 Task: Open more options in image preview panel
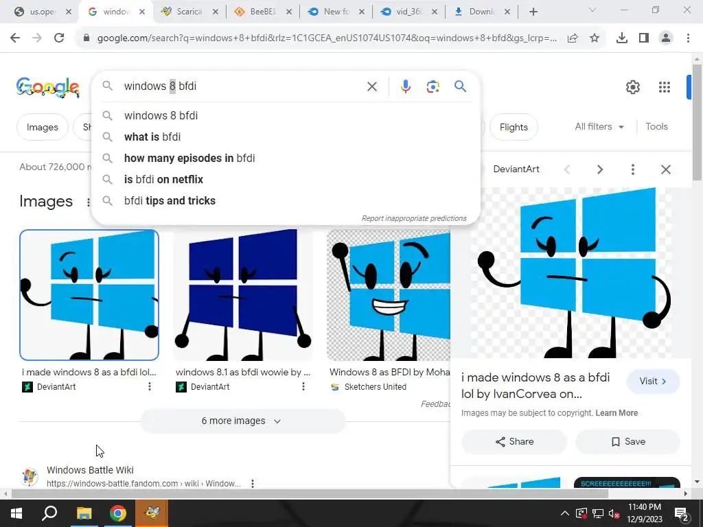pos(632,169)
